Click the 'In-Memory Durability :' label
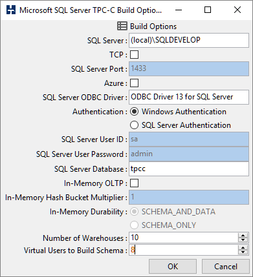This screenshot has width=253, height=277. tap(89, 212)
